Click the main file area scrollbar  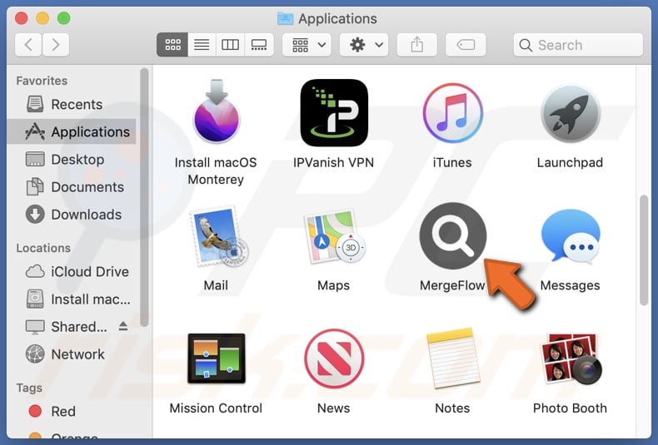click(x=644, y=250)
